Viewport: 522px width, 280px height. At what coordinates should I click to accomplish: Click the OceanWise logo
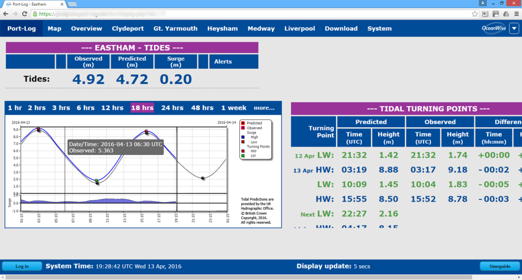pyautogui.click(x=493, y=29)
